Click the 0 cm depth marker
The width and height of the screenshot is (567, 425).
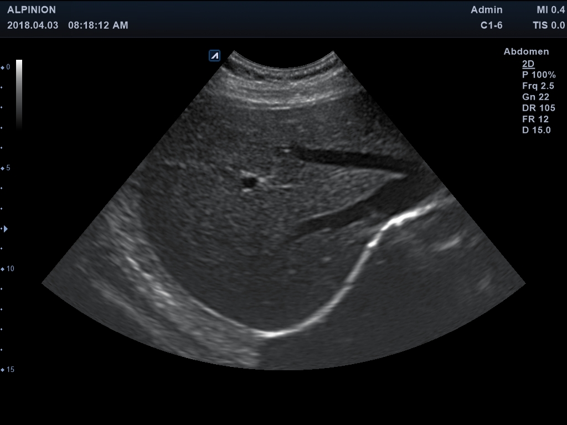coord(6,67)
